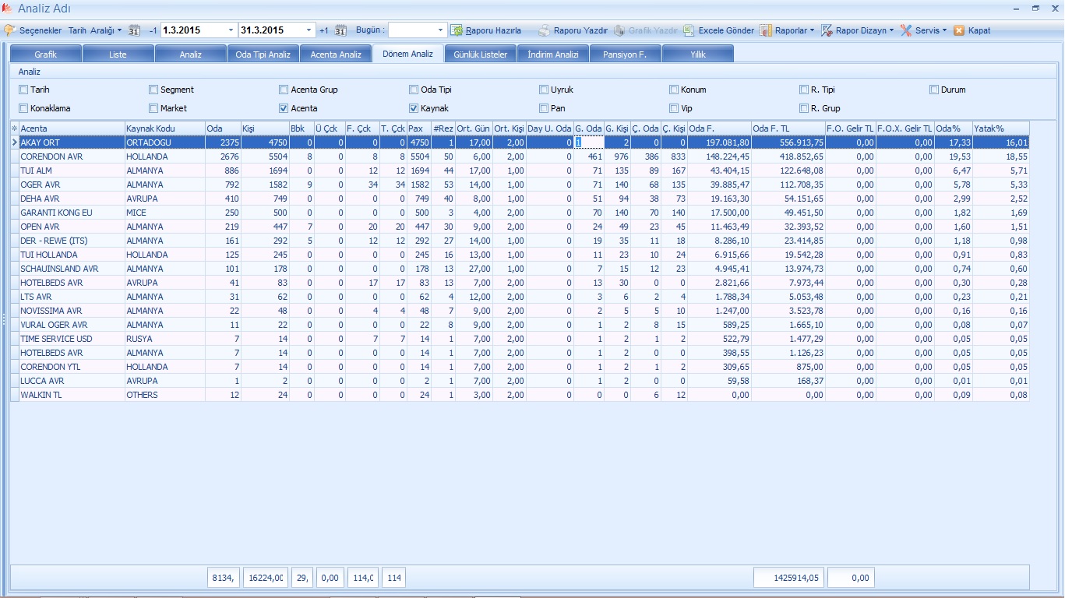Select the TUI ALM row
This screenshot has width=1065, height=598.
click(x=520, y=171)
